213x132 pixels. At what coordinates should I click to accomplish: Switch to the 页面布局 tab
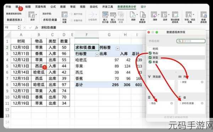[x=40, y=7]
